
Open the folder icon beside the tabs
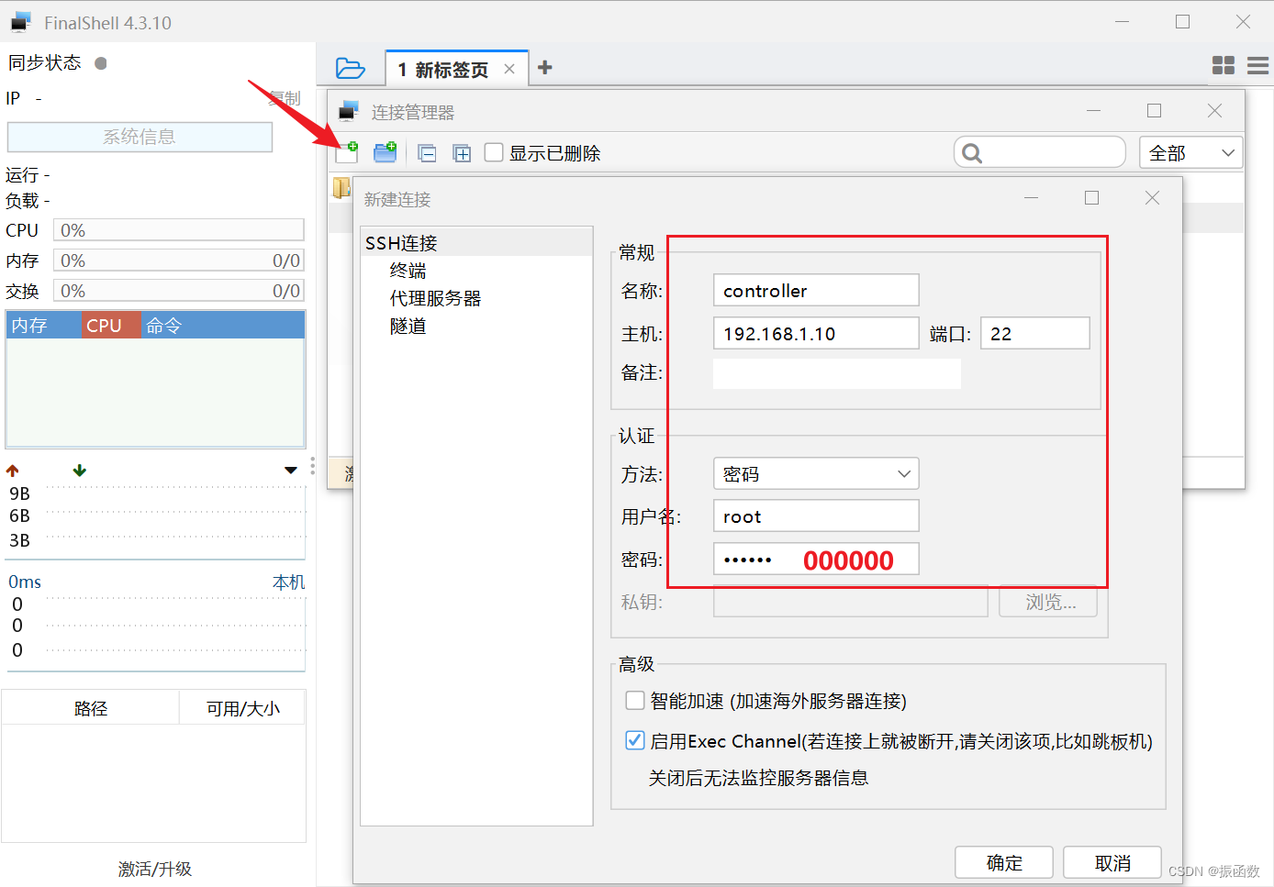(350, 69)
